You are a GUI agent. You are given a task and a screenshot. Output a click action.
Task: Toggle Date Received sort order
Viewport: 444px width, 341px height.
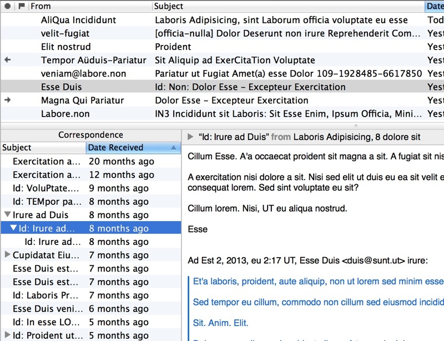click(133, 147)
